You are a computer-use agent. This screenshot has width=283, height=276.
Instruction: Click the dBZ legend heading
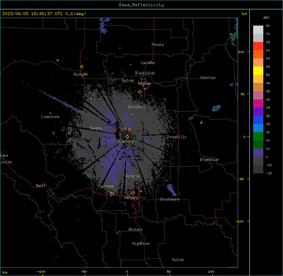tap(266, 17)
